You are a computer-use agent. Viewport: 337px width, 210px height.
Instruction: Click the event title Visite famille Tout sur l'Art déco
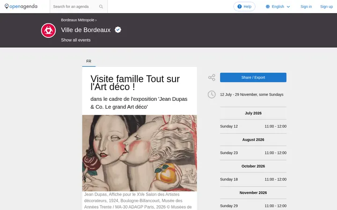[135, 83]
